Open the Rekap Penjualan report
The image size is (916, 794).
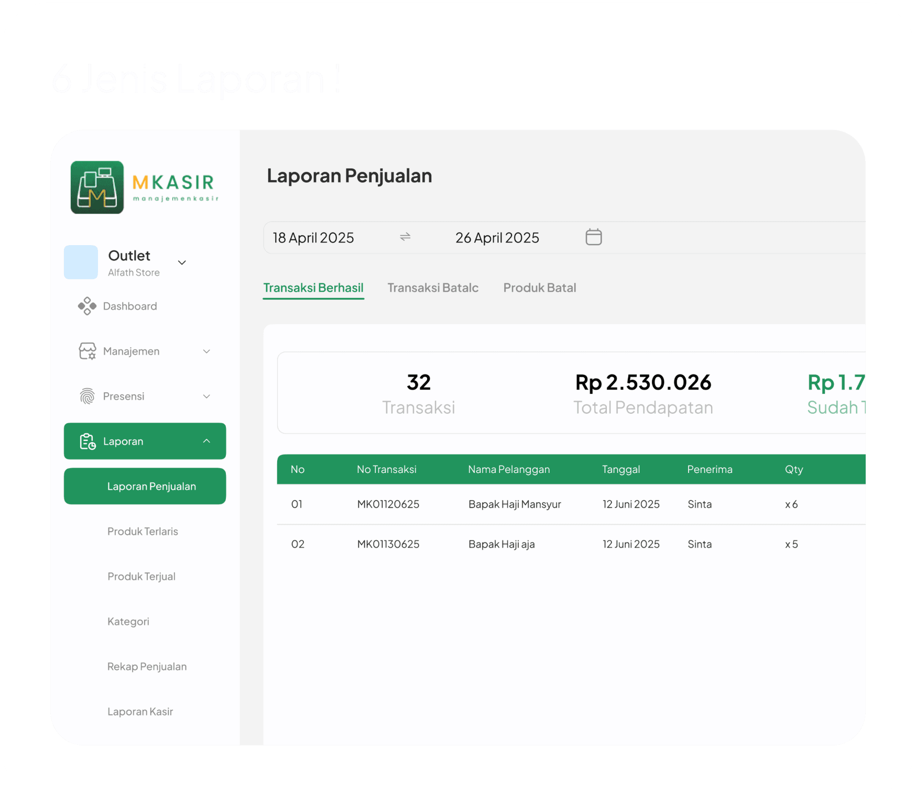pos(147,666)
